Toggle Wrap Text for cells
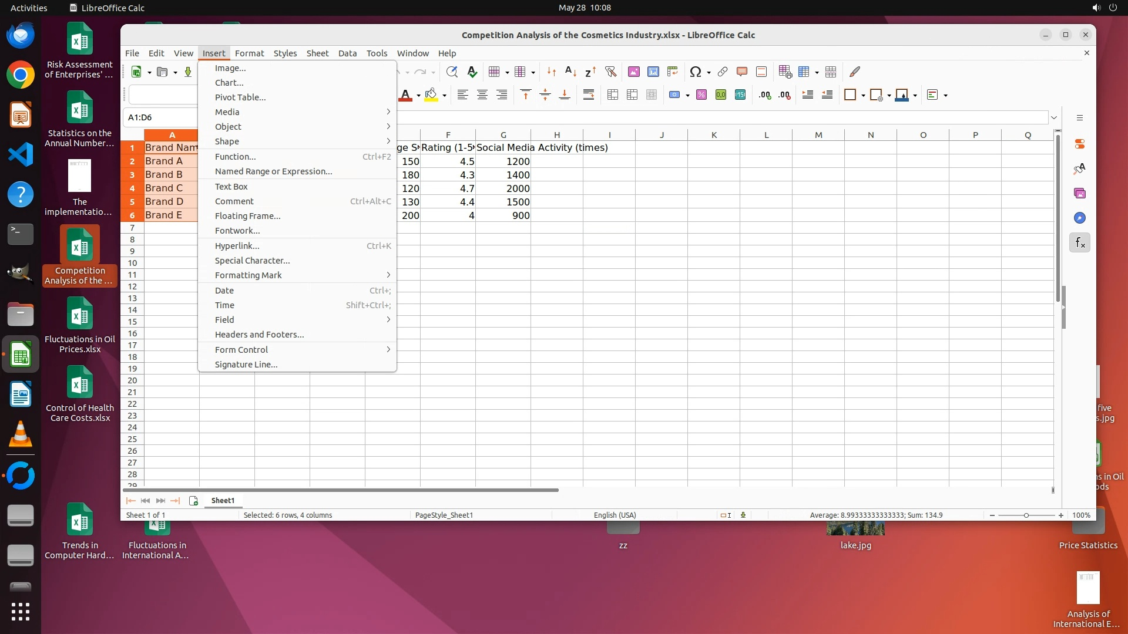 (588, 95)
